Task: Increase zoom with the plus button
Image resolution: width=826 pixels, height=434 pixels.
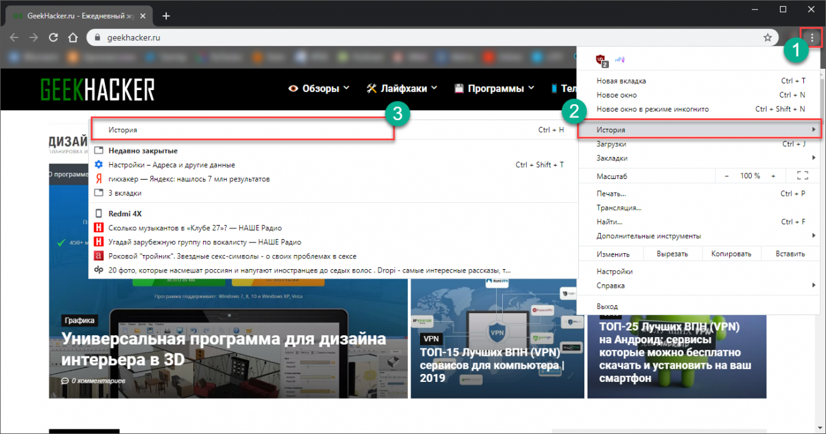Action: [x=773, y=176]
